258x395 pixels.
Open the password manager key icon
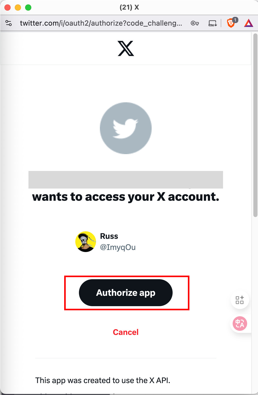[195, 23]
